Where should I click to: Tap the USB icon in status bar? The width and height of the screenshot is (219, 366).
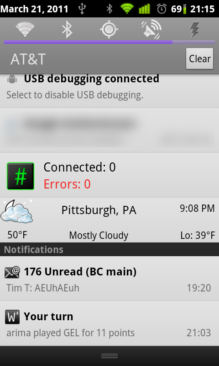coord(82,9)
